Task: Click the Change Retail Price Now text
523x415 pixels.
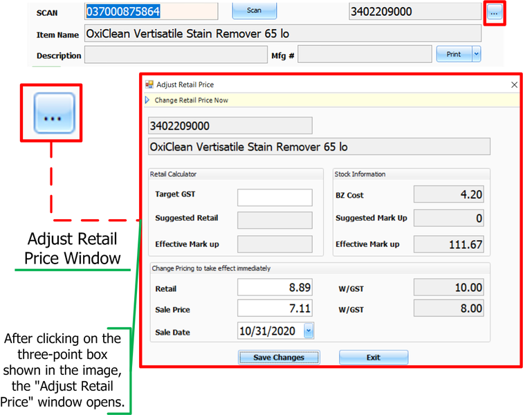Action: [x=192, y=100]
